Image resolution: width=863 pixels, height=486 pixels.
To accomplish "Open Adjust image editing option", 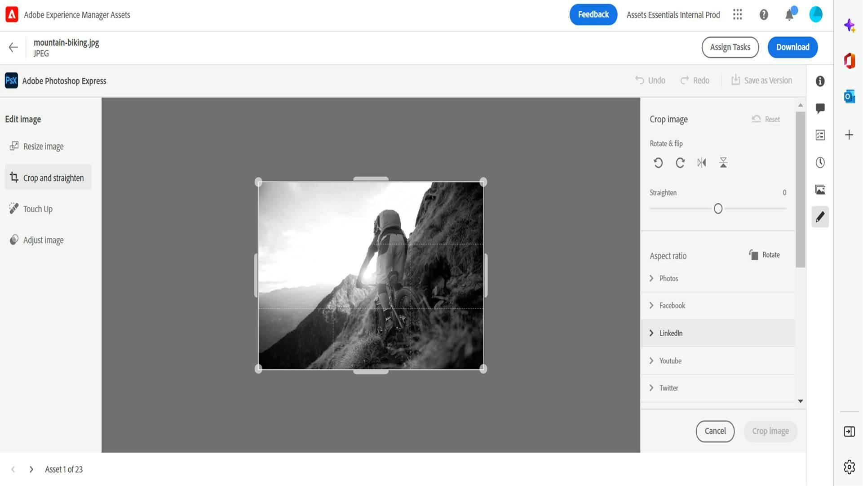I will click(x=43, y=240).
